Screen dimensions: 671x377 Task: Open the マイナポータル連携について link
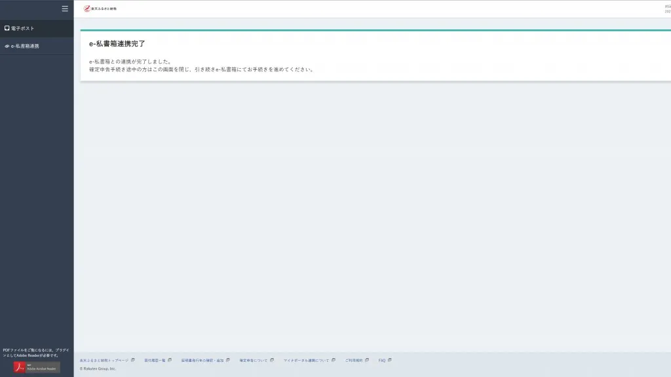click(306, 360)
